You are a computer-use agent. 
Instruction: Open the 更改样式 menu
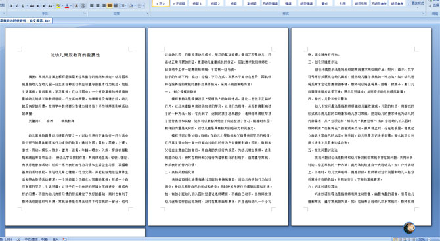tap(418, 3)
